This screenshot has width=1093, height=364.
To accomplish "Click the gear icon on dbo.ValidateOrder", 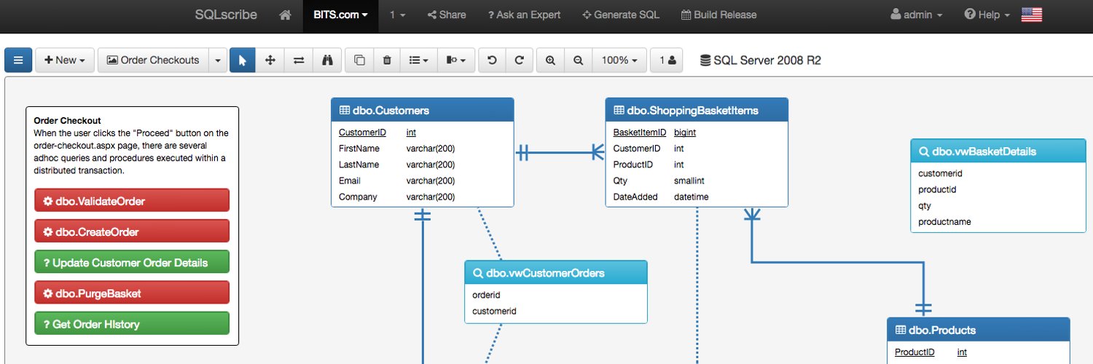I will point(47,201).
